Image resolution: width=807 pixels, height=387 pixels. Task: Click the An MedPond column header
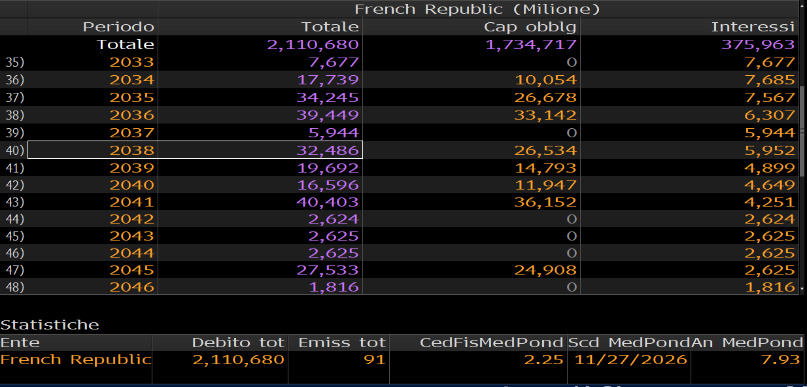[747, 343]
